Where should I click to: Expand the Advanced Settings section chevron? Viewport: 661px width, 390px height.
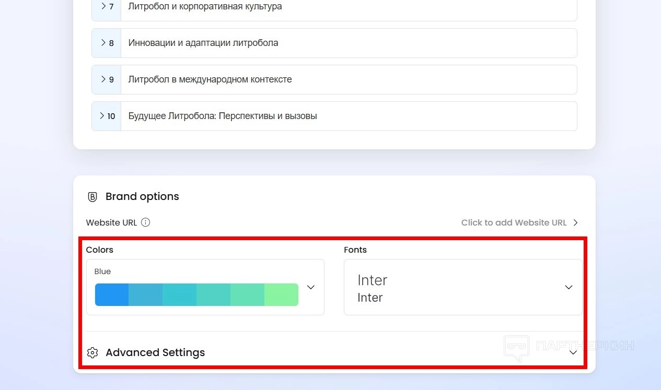pos(573,352)
